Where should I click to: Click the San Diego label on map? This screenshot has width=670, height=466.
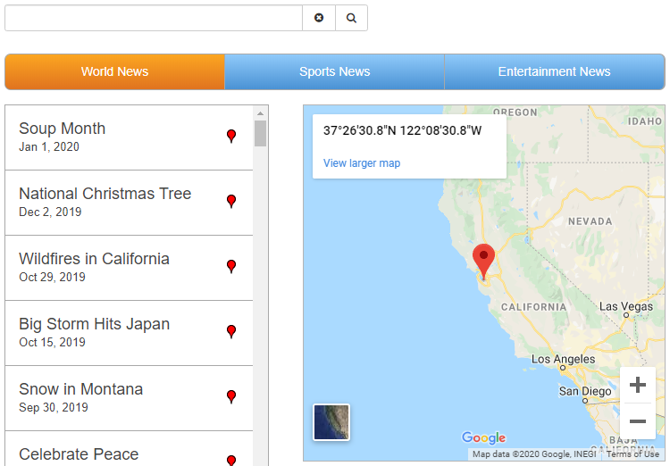(x=585, y=391)
